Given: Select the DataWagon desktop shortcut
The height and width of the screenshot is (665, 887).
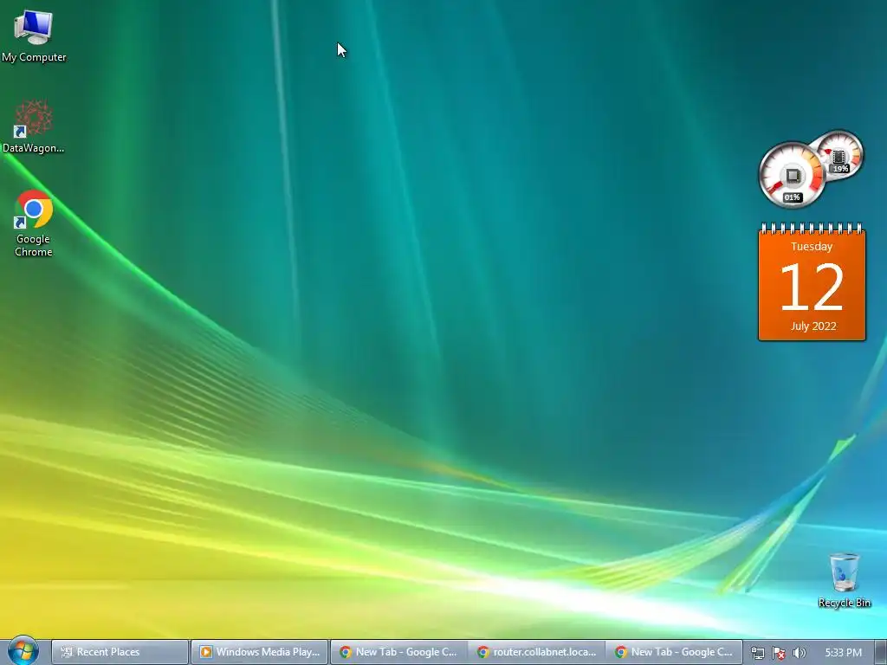Looking at the screenshot, I should 34,126.
